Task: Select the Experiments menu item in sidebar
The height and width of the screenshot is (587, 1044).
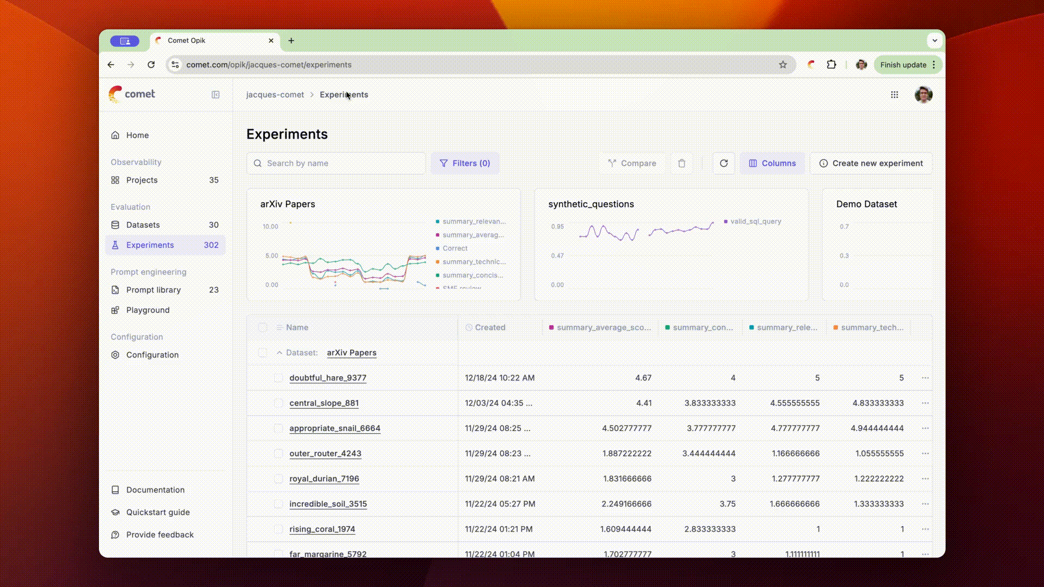Action: click(150, 245)
